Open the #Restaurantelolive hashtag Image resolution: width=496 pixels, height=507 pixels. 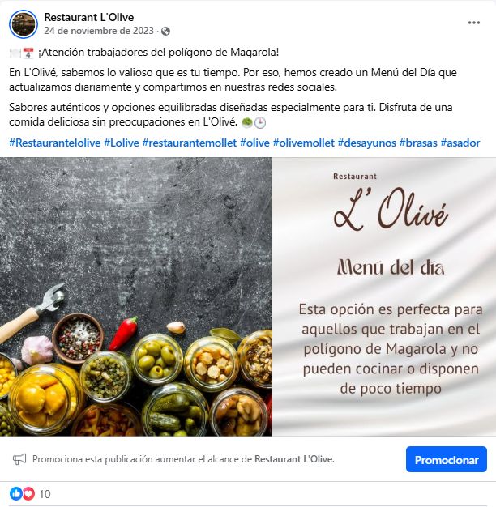click(55, 143)
